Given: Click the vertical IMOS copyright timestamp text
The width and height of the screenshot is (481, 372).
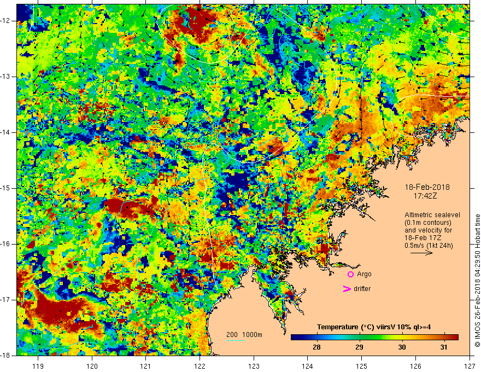Looking at the screenshot, I should click(x=477, y=281).
